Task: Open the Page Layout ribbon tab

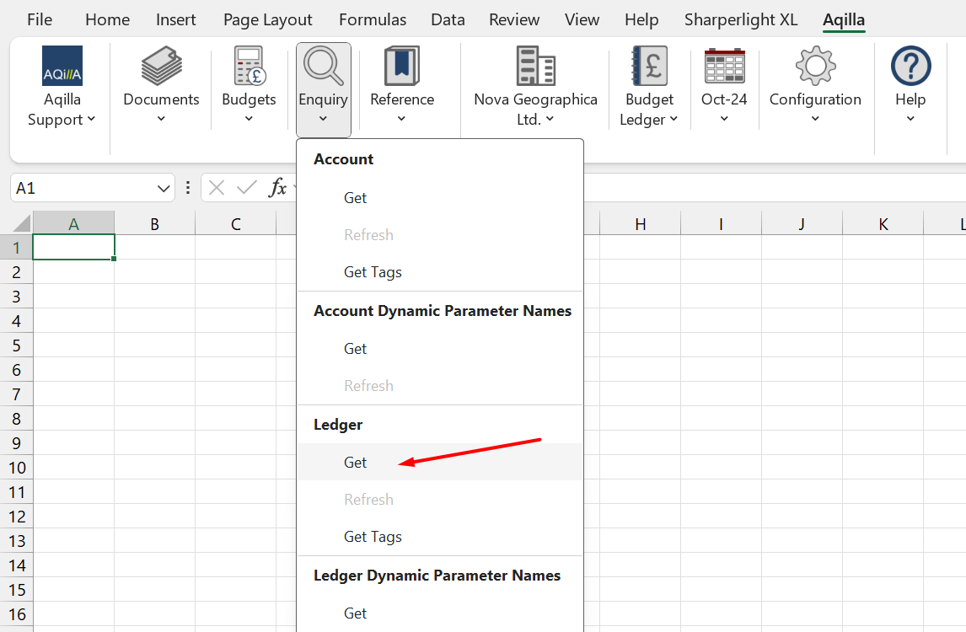Action: pos(267,19)
